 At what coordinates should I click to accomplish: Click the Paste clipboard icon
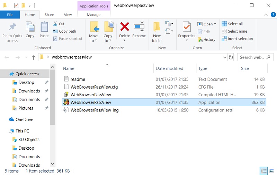tap(44, 27)
